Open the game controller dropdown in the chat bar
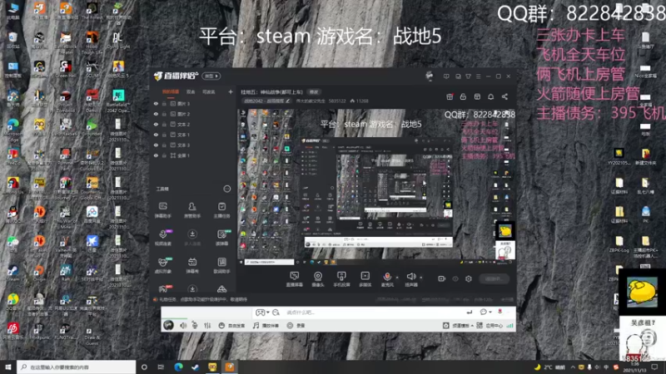666x374 pixels. pyautogui.click(x=262, y=312)
